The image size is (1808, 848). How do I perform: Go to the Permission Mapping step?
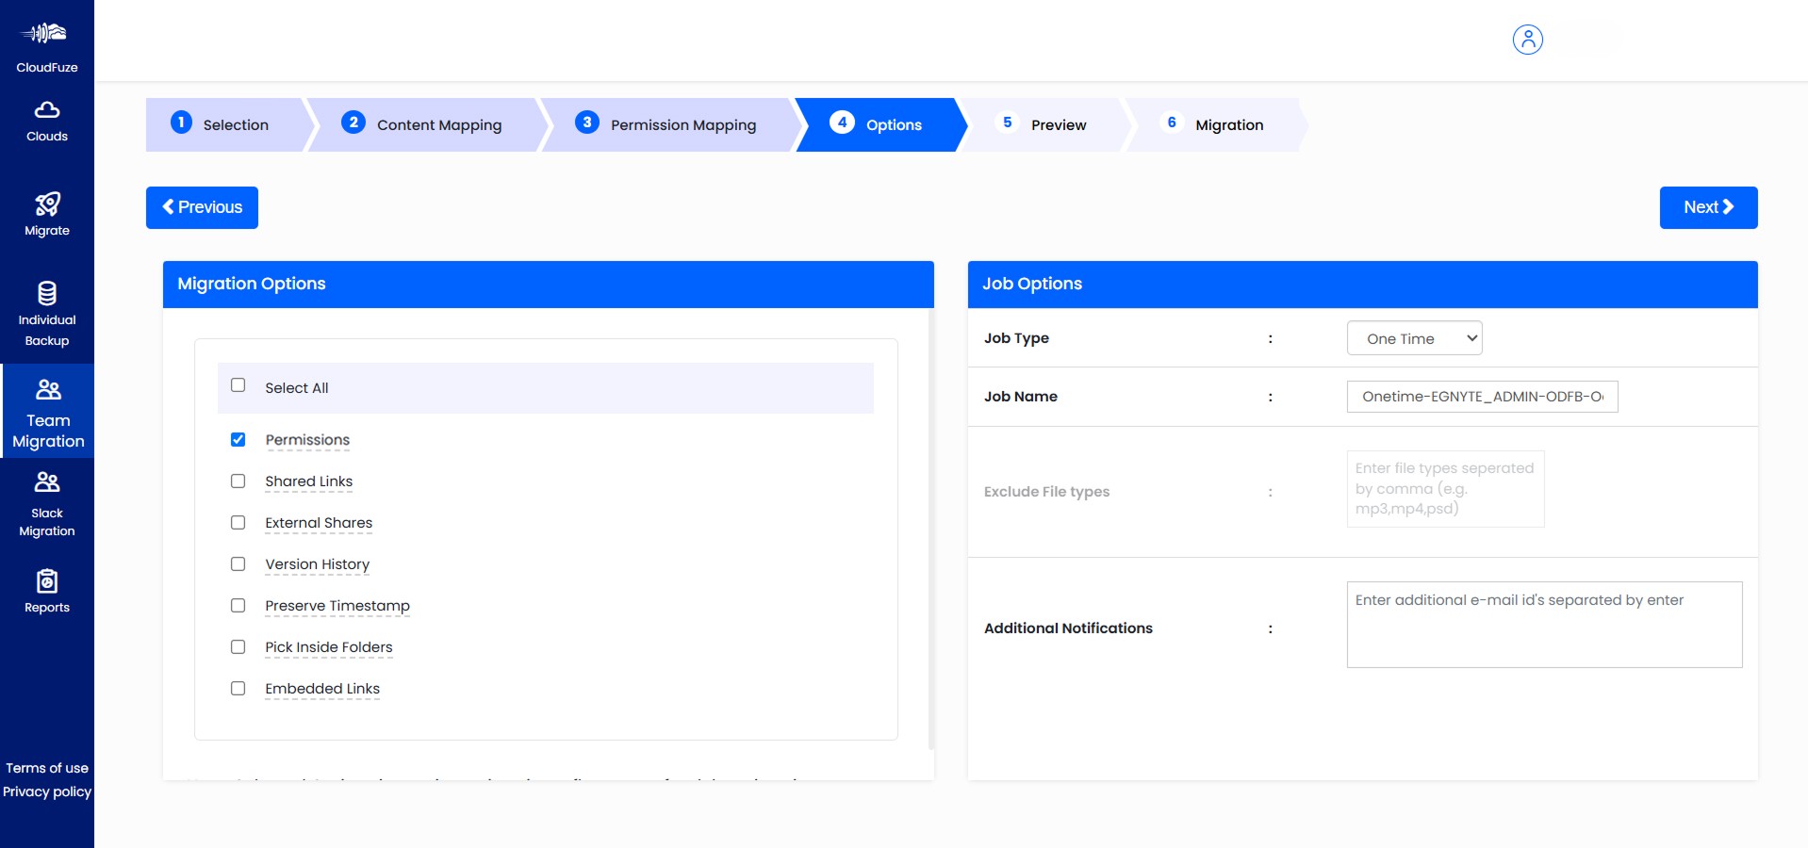(x=668, y=124)
